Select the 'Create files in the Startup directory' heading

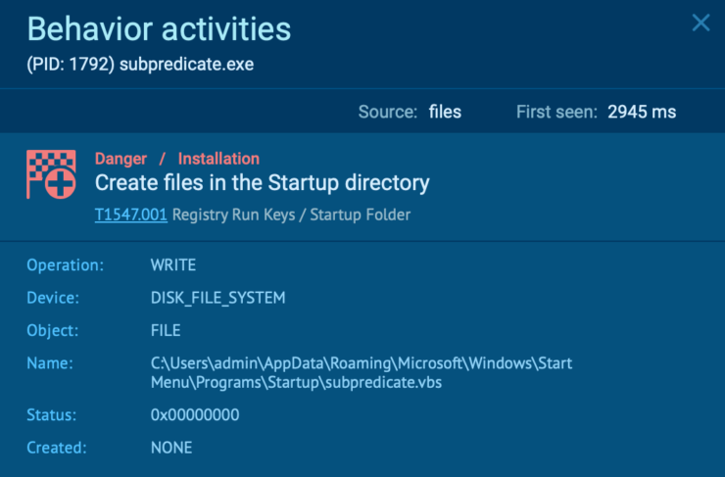click(x=262, y=183)
